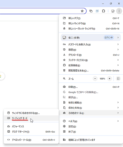Click the history clock icon
Viewport: 123px width, 147px height.
click(x=64, y=49)
